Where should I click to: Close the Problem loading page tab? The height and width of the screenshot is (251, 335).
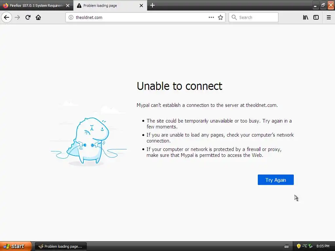pos(141,6)
